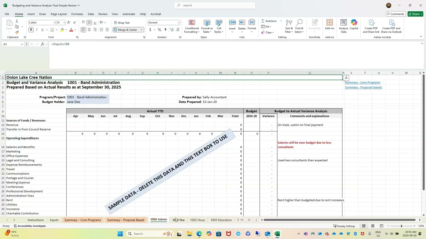The height and width of the screenshot is (239, 426).
Task: Toggle Middle Align
Action: click(89, 23)
